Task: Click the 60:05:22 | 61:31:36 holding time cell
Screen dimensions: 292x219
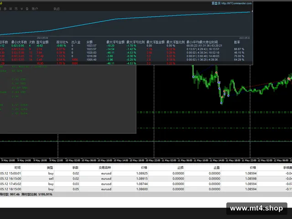Action: pos(204,46)
